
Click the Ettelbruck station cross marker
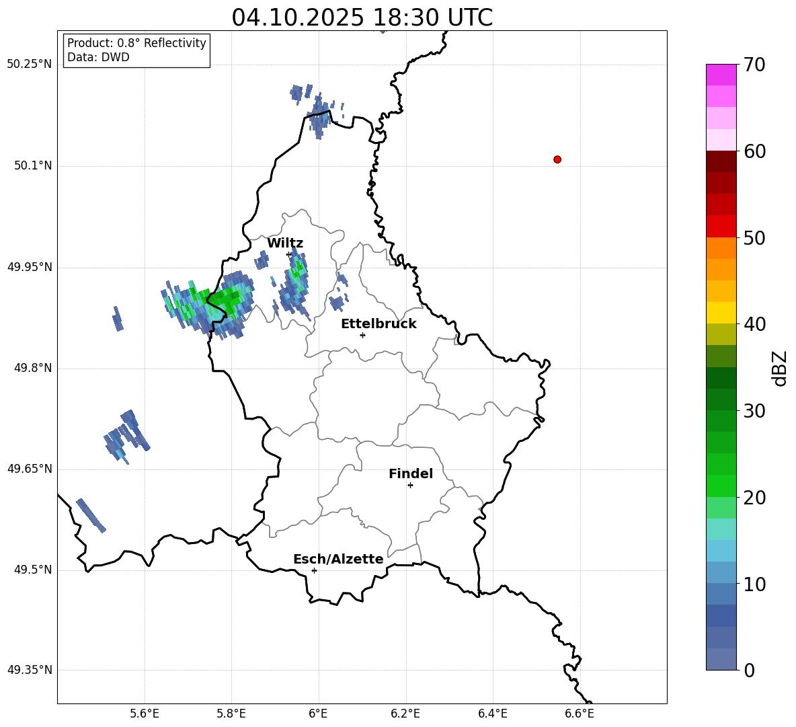[x=362, y=335]
